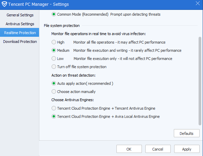Click the Tencent PC Manager shield logo

[4, 4]
